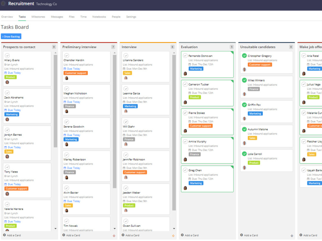Screen dimensions: 322x241
Task: Click scroll-down arrow in Interview column
Action: pyautogui.click(x=174, y=228)
